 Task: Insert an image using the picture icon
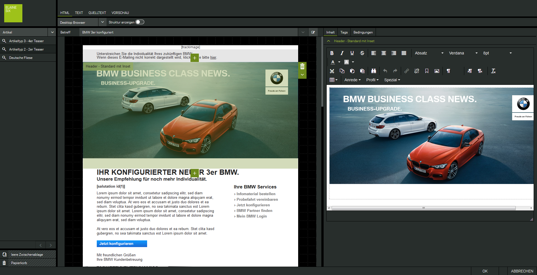point(437,71)
